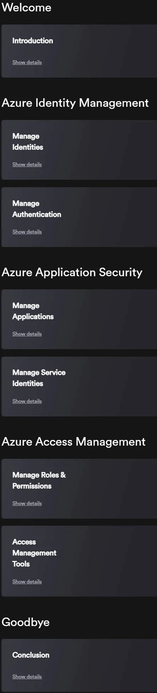Open the Conclusion card title
The width and height of the screenshot is (157, 693).
[31, 655]
